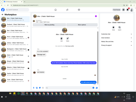The width and height of the screenshot is (136, 102).
Task: Open the Groups icon in top navigation
Action: [x=79, y=10]
